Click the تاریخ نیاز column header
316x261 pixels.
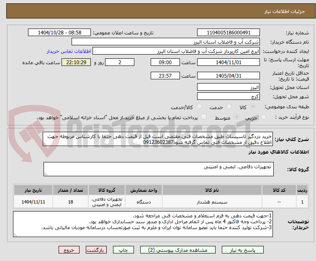pos(33,190)
